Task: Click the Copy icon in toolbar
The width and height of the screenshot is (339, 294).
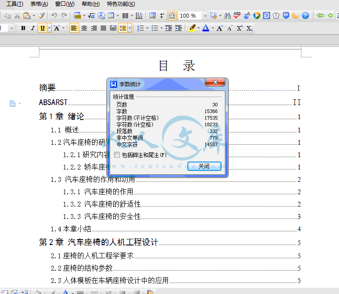Action: pyautogui.click(x=8, y=16)
